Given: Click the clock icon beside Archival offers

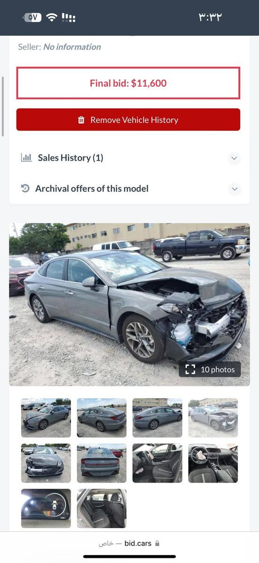Looking at the screenshot, I should coord(25,188).
